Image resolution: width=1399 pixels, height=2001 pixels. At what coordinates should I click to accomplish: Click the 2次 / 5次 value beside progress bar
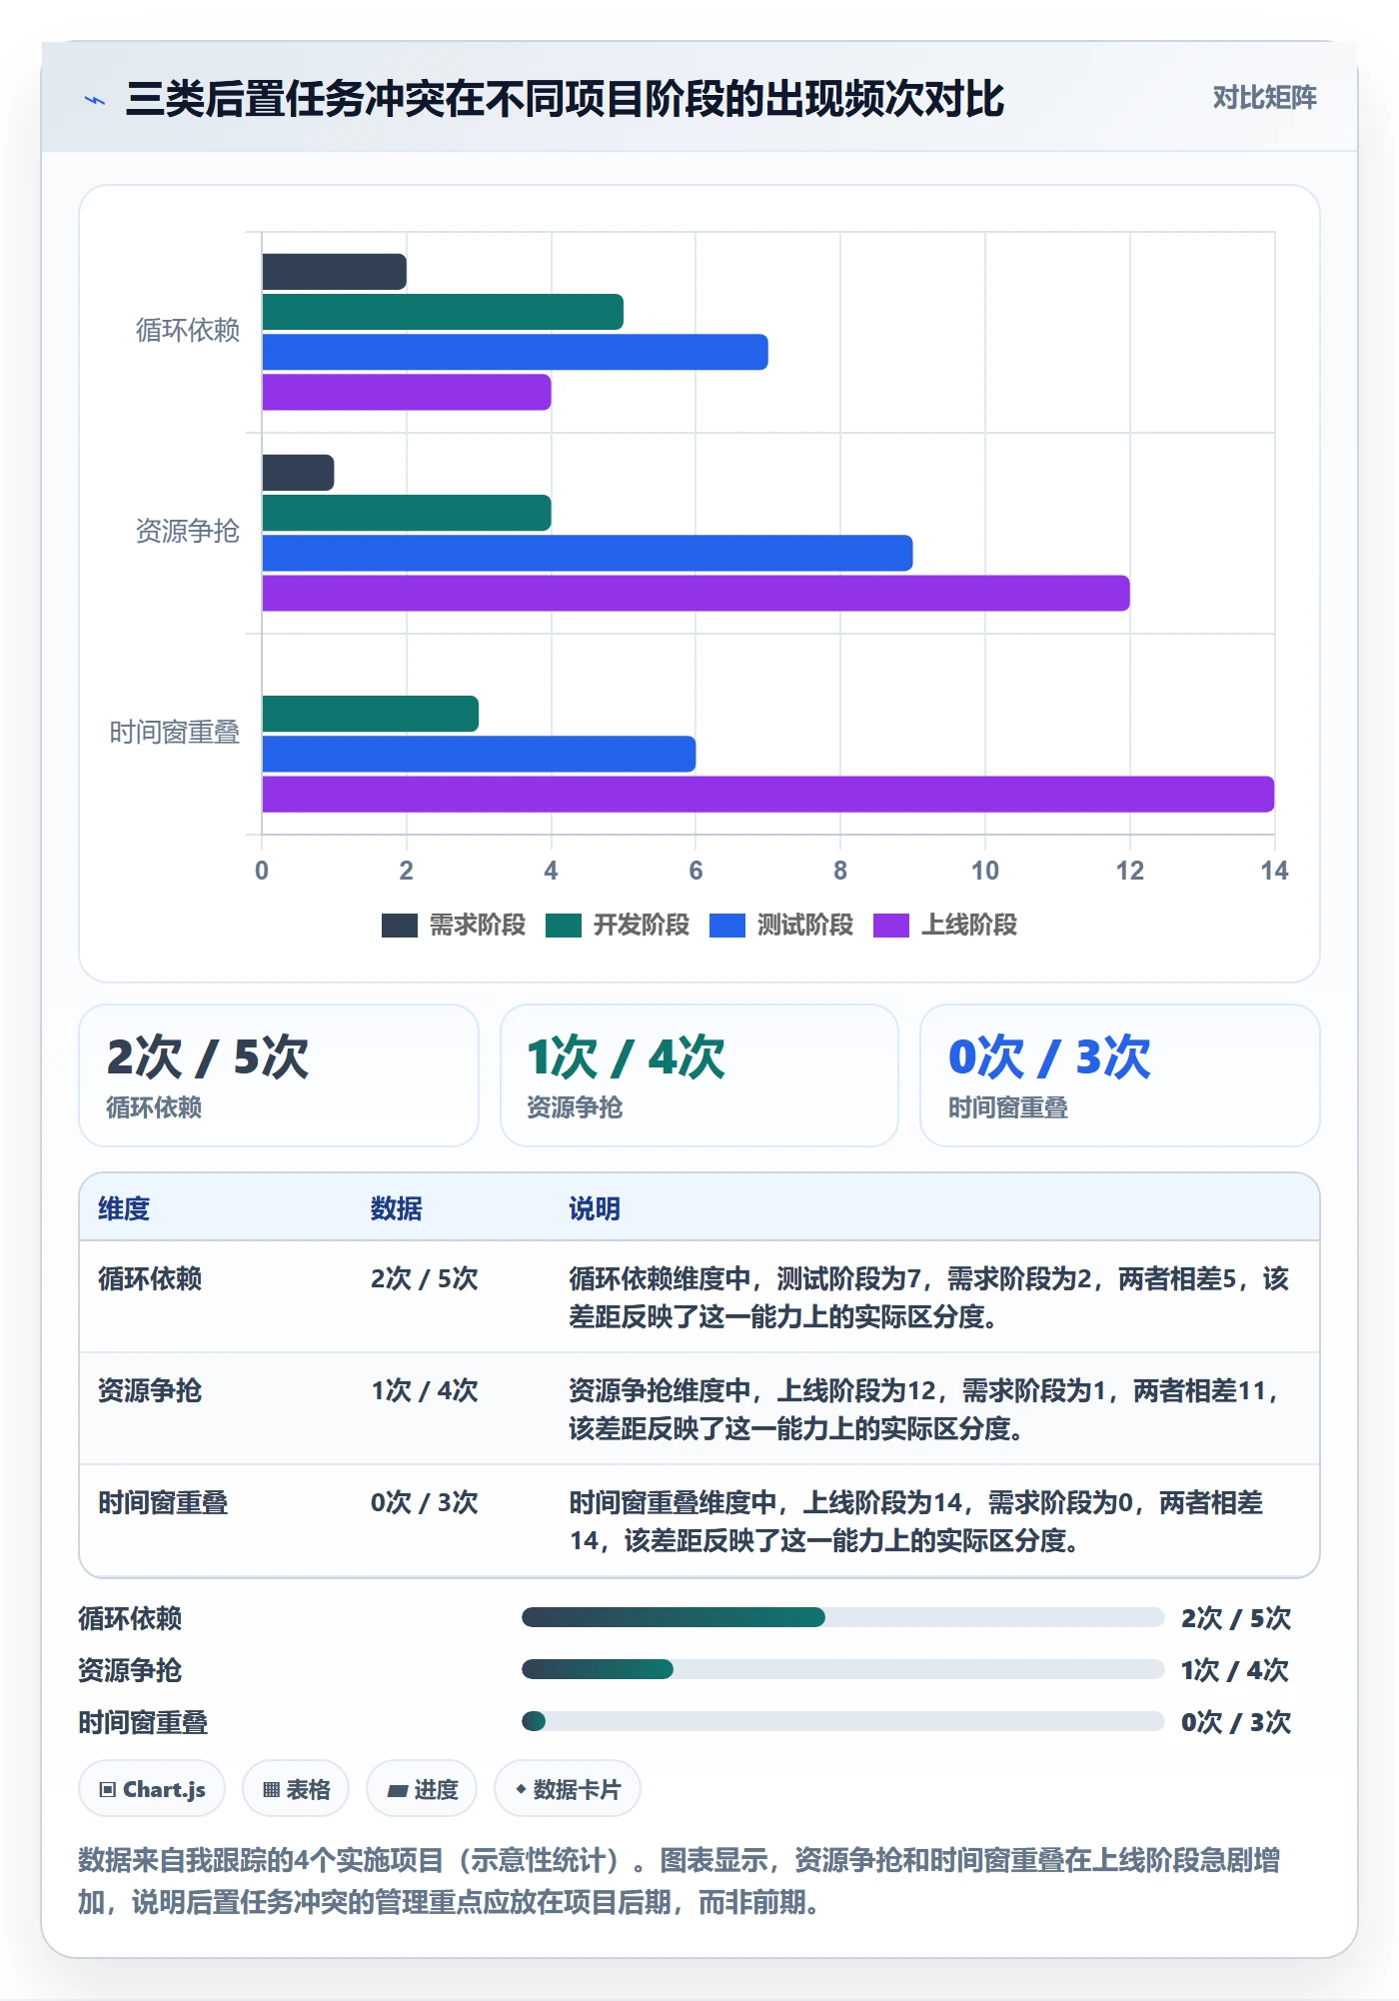1236,1618
